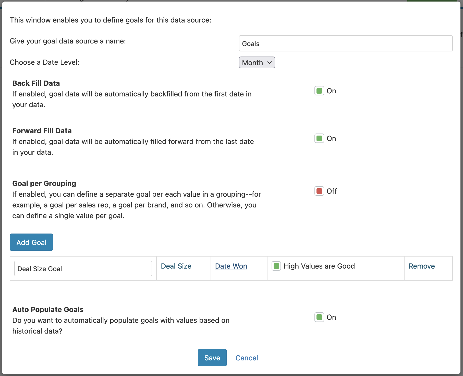Enable the Goal per Grouping red checkbox
The height and width of the screenshot is (376, 463).
coord(319,191)
